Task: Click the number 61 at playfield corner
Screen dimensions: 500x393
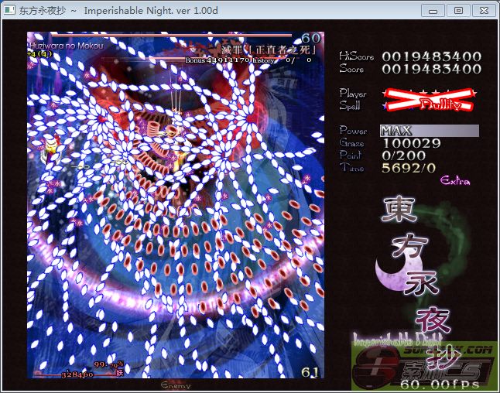Action: (310, 372)
